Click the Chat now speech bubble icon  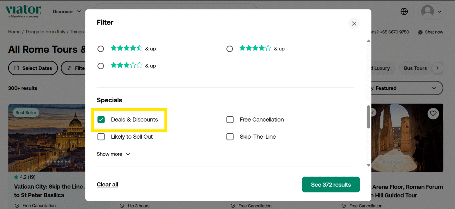click(x=420, y=32)
